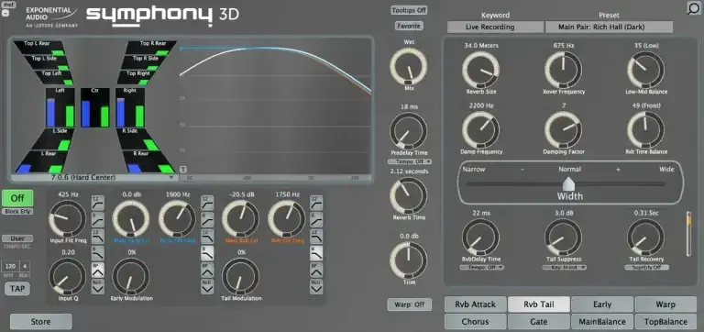Click the Predelay Time knob

pos(409,131)
